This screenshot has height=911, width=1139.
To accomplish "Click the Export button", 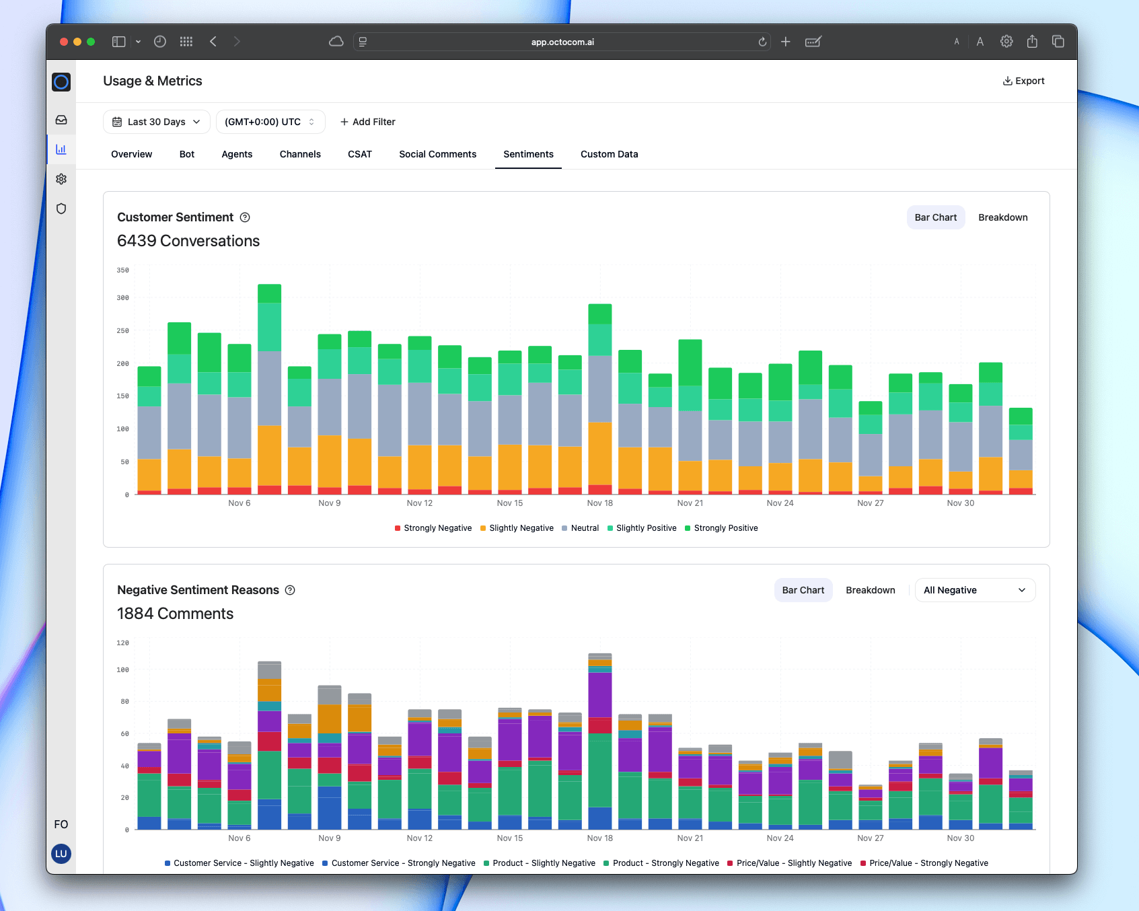I will pos(1023,81).
